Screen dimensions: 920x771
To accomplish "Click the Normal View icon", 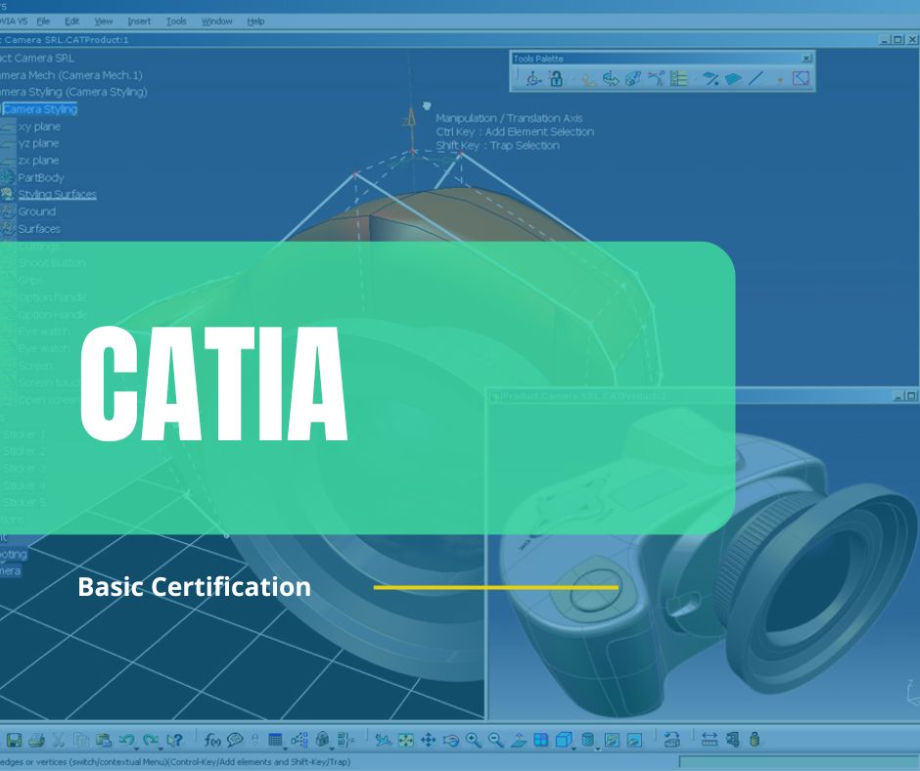I will tap(518, 740).
